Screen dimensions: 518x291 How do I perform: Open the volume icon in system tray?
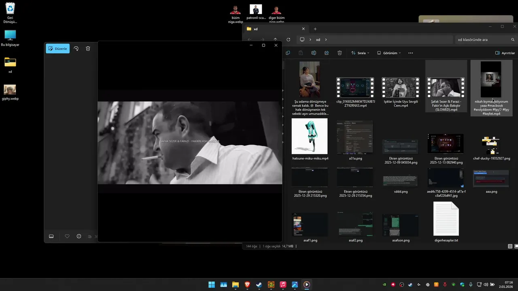(x=486, y=285)
